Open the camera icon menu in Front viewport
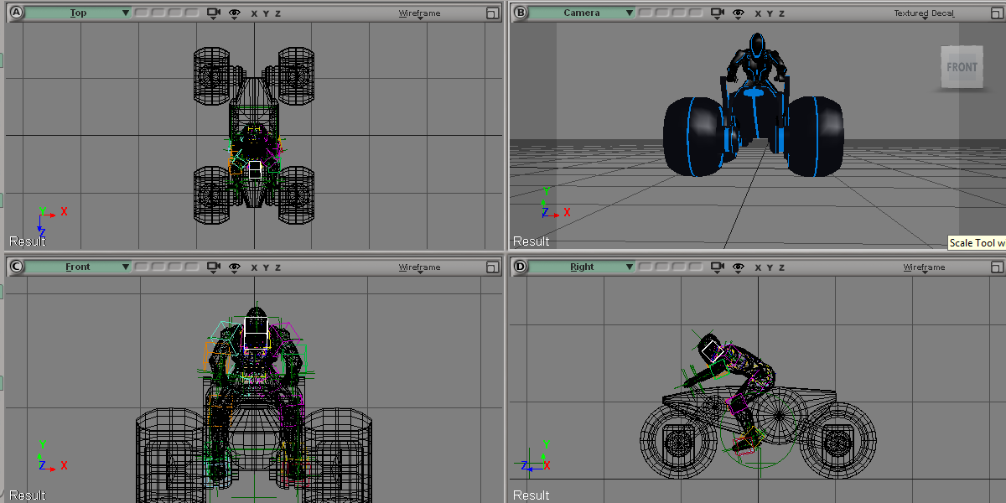Screen dimensions: 1006x503 click(213, 267)
